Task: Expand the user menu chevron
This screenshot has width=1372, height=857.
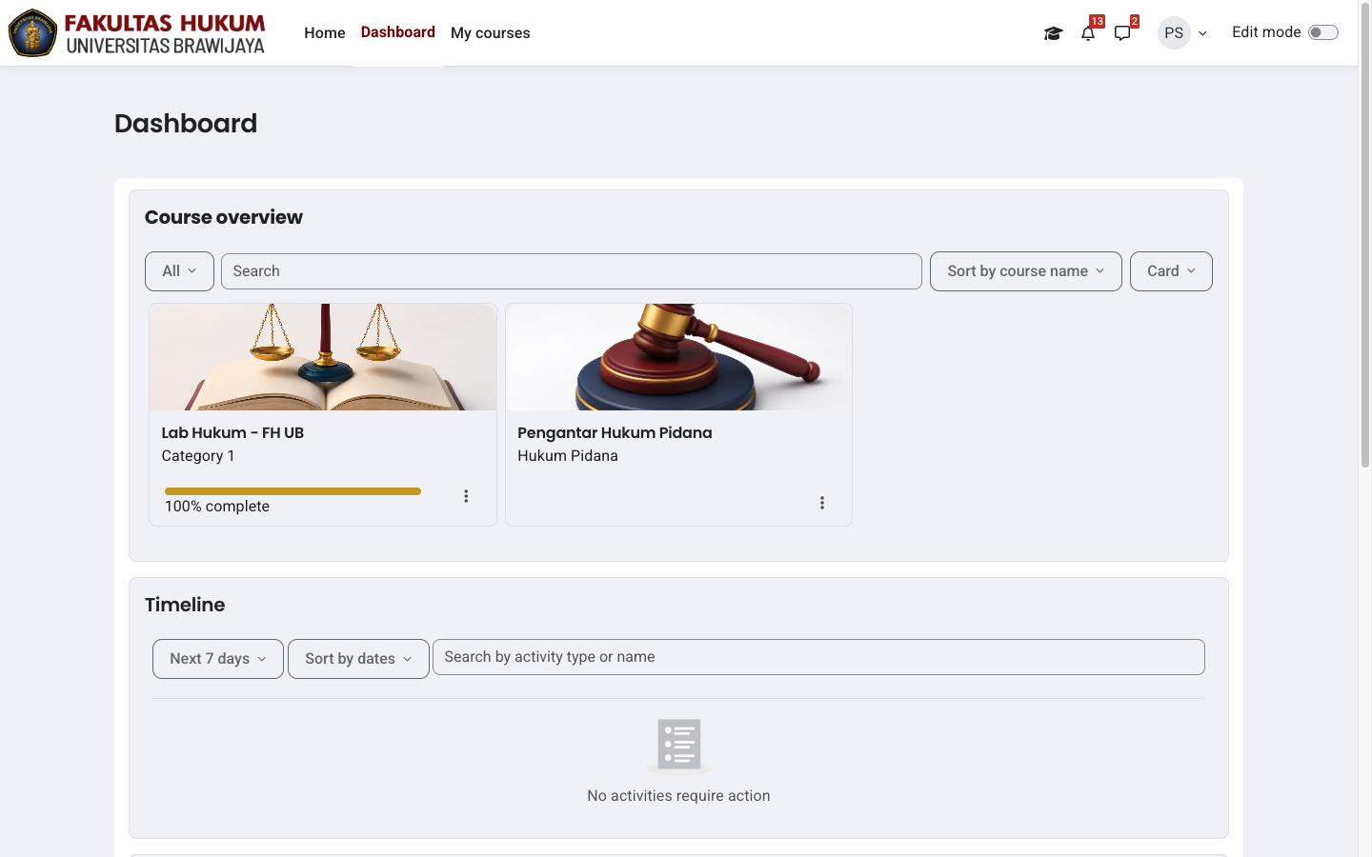Action: tap(1202, 33)
